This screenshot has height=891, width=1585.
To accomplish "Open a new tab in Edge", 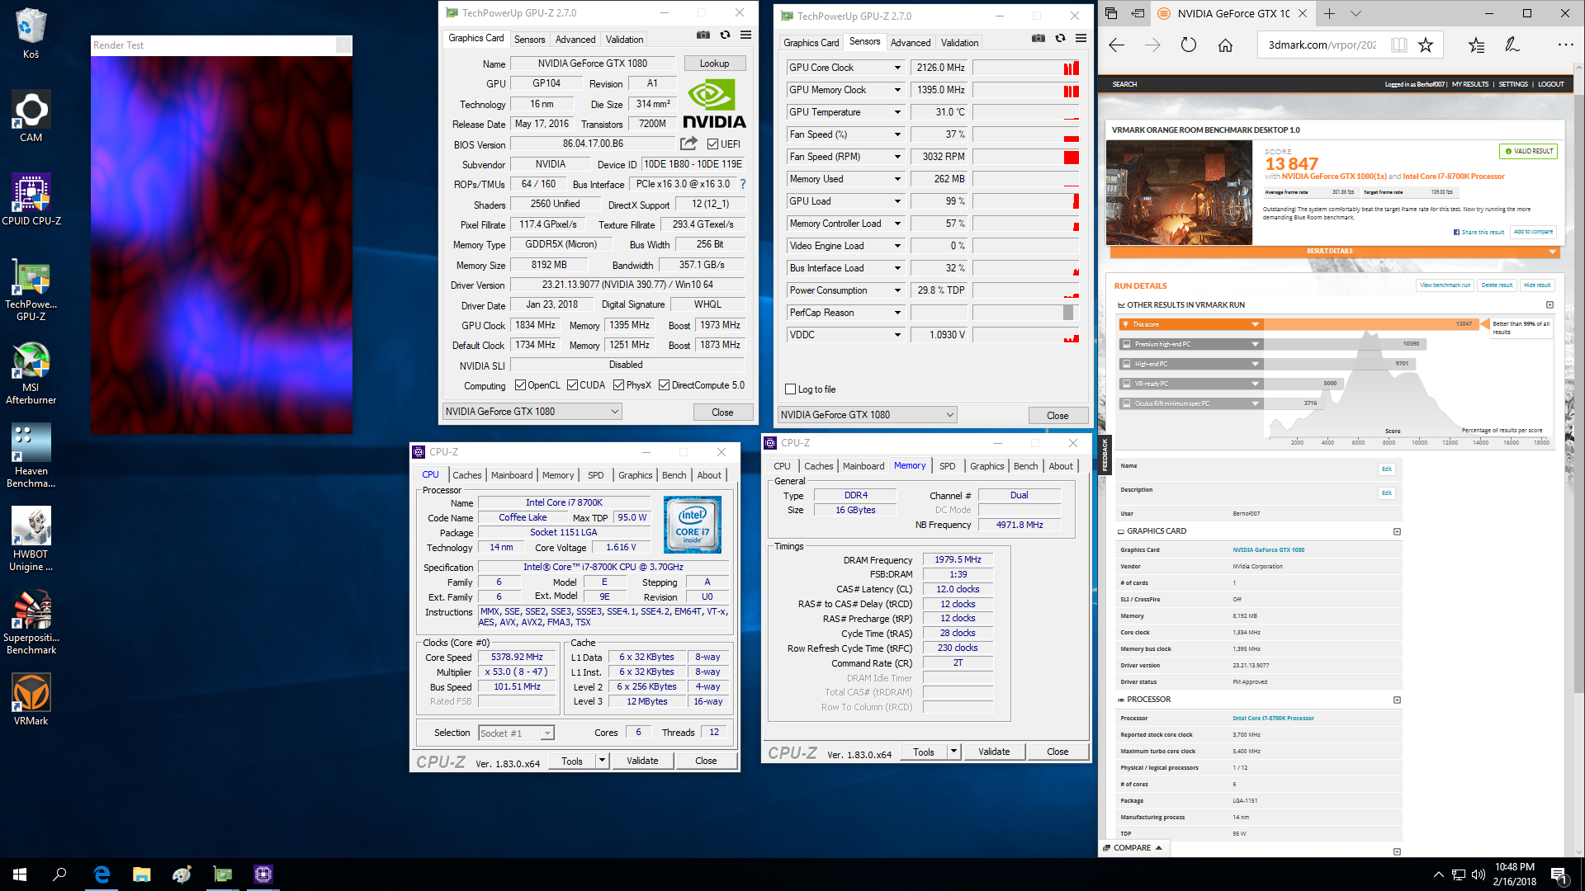I will click(1329, 13).
